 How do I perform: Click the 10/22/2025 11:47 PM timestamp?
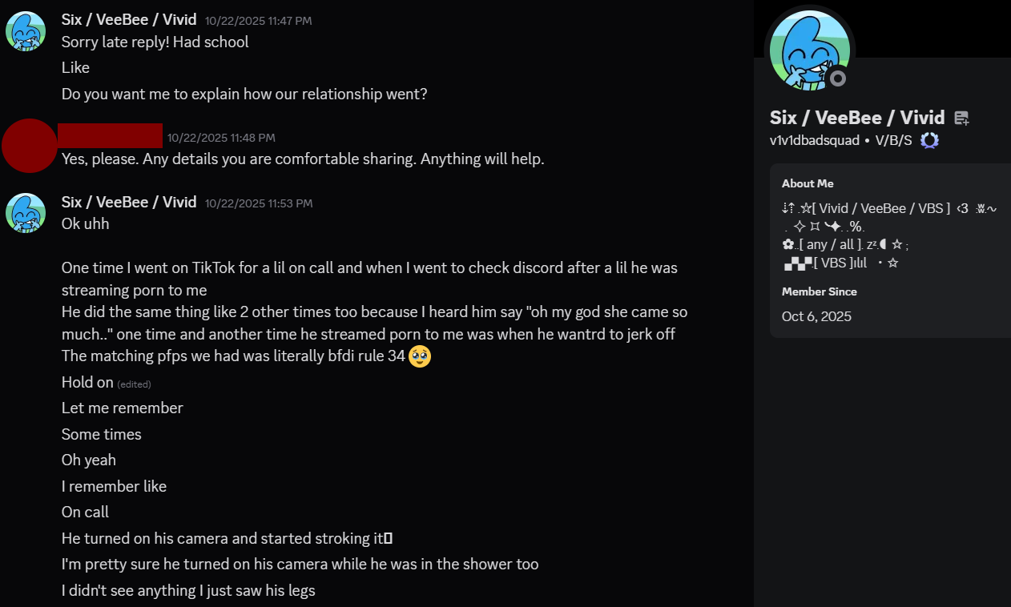(259, 21)
